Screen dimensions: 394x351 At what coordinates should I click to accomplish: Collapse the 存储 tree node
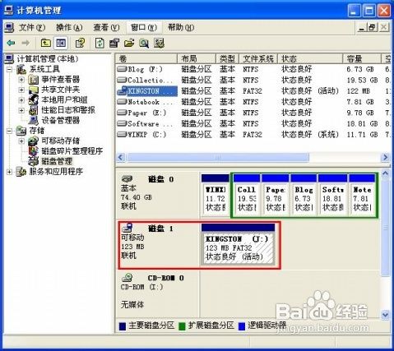click(x=9, y=131)
